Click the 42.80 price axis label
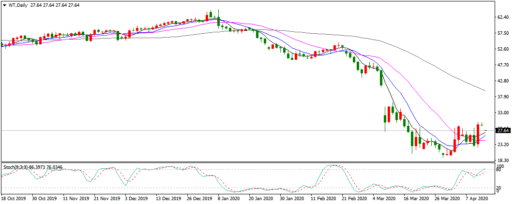514x204 pixels. (x=503, y=81)
